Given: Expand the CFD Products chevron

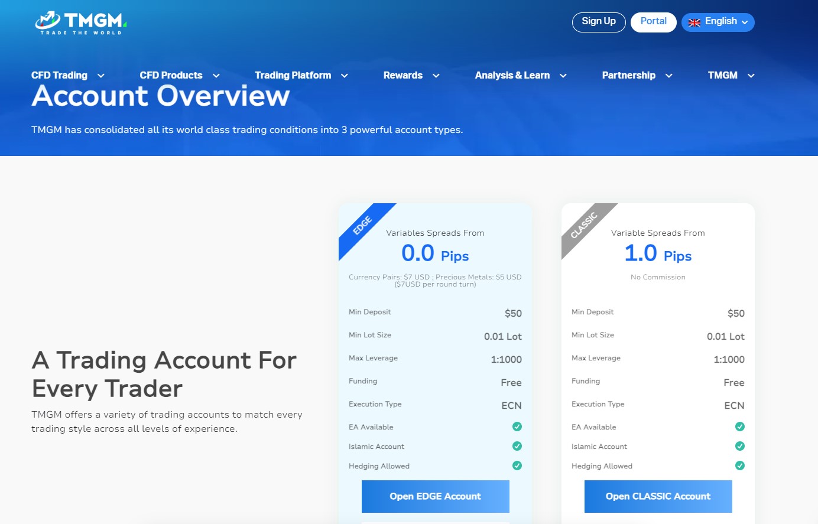Looking at the screenshot, I should (216, 76).
